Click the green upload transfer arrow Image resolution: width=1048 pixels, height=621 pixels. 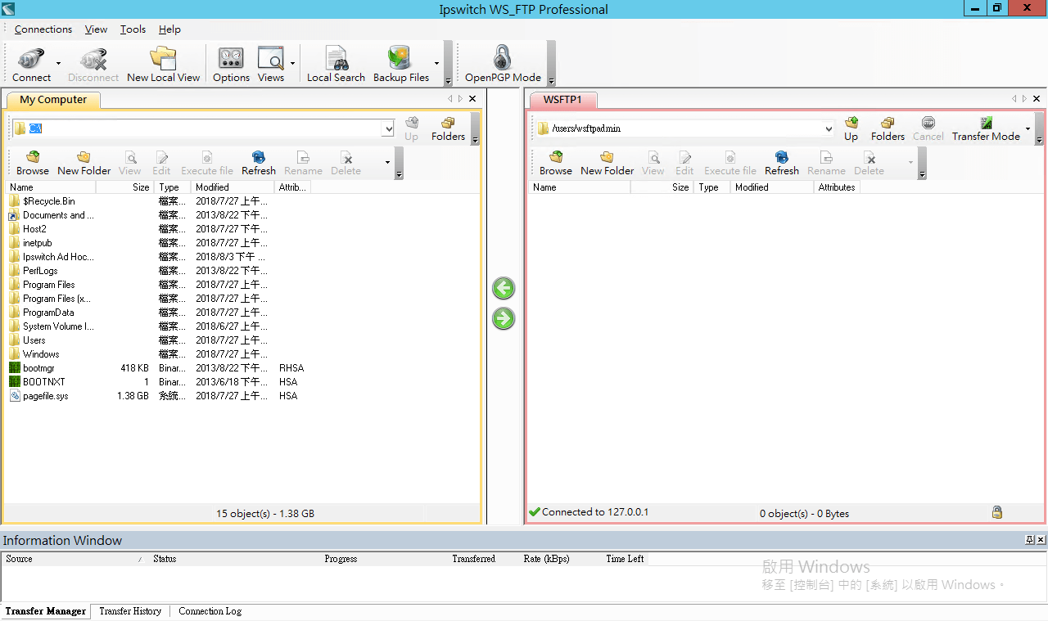(504, 318)
